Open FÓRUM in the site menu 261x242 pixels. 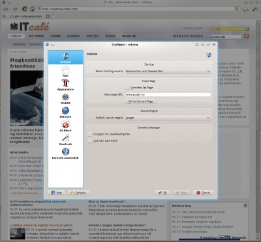click(x=55, y=36)
